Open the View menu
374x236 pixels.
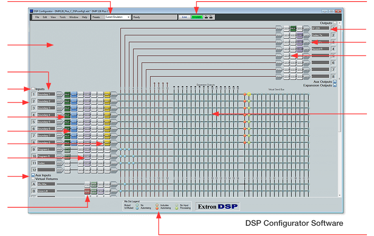click(53, 17)
